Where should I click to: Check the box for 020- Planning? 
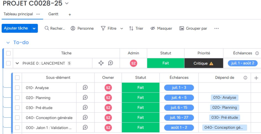pyautogui.click(x=17, y=98)
